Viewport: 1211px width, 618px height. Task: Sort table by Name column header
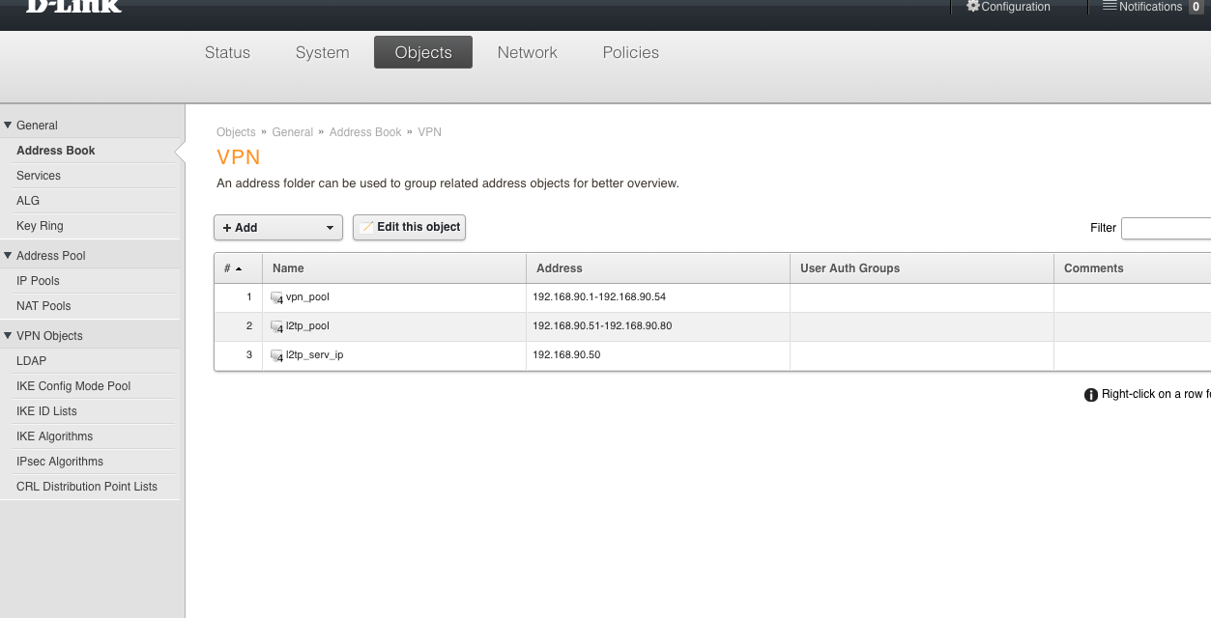393,268
